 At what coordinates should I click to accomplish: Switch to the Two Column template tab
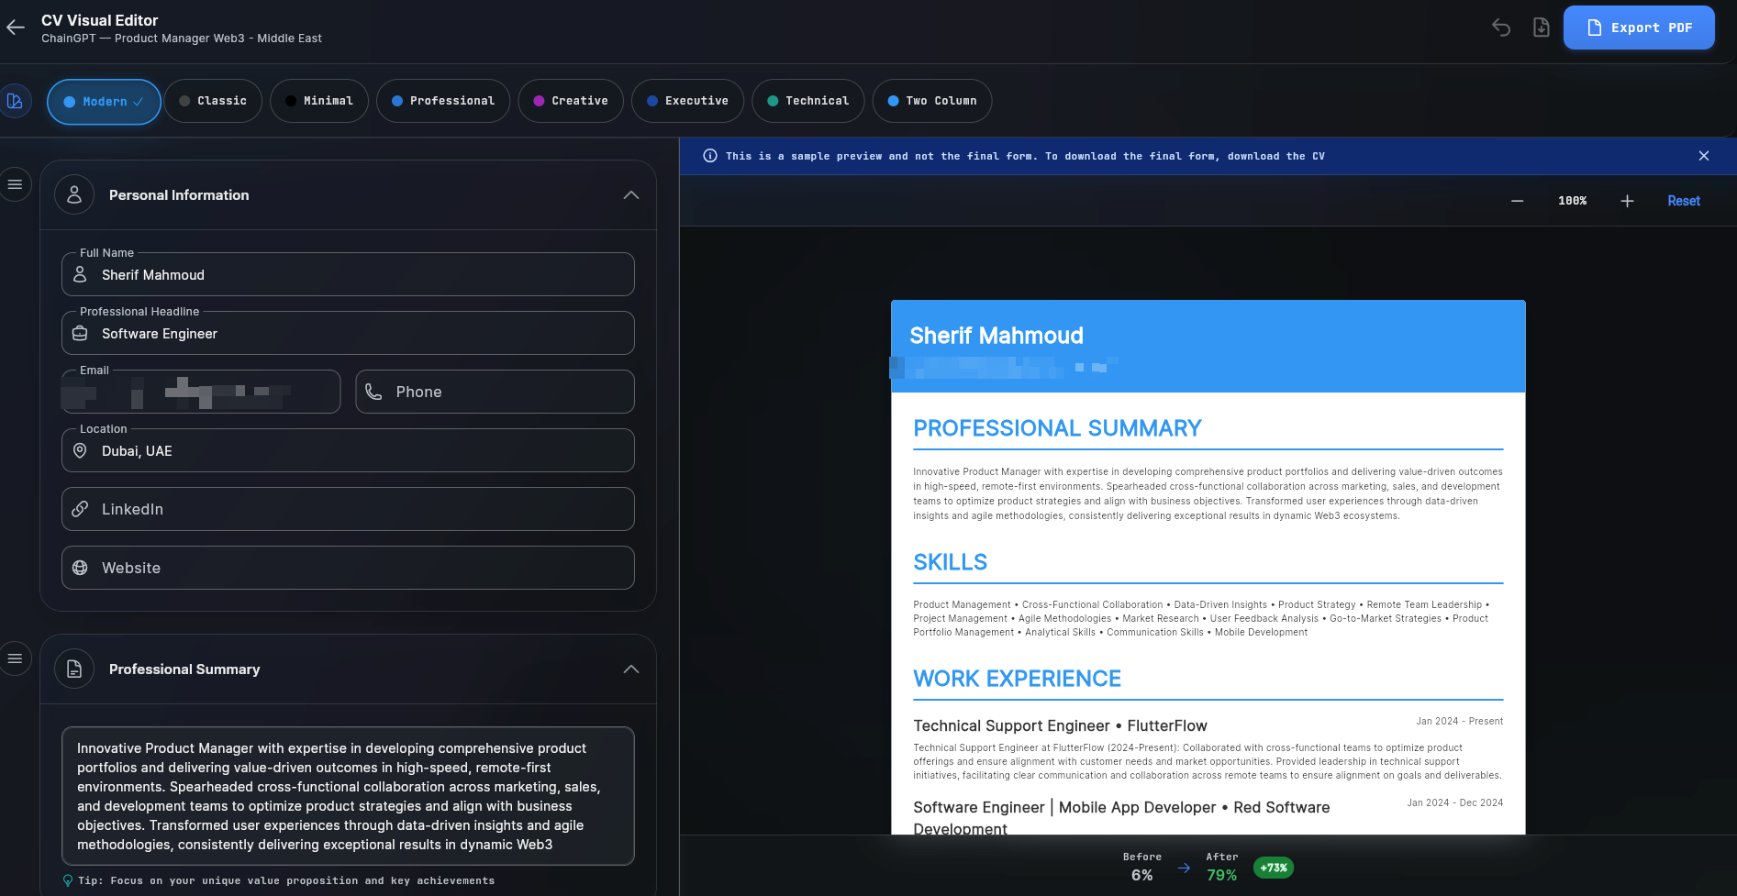pyautogui.click(x=931, y=101)
